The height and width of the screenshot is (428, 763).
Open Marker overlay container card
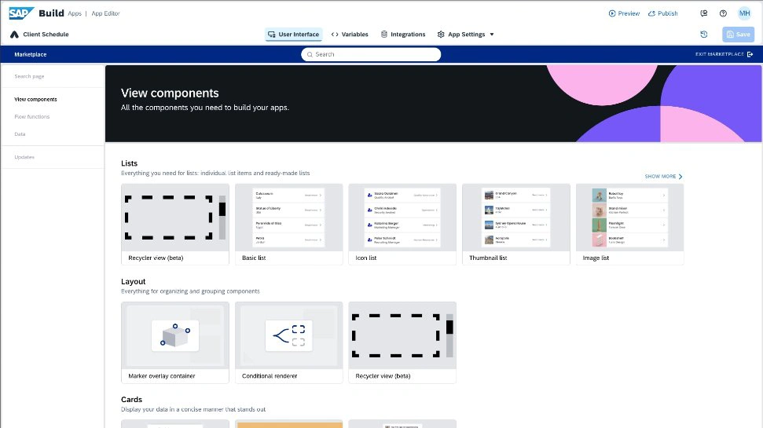(x=175, y=342)
